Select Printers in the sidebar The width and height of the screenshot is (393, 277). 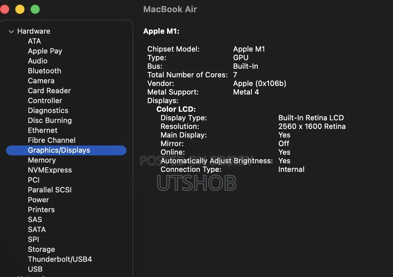coord(41,210)
